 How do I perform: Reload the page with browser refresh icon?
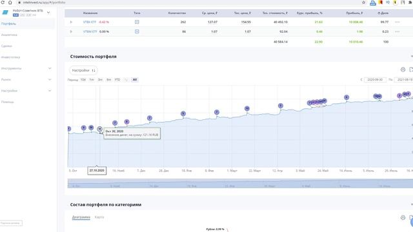point(3,3)
